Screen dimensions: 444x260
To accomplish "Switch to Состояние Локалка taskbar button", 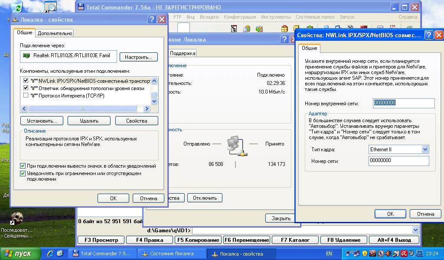I will (172, 254).
